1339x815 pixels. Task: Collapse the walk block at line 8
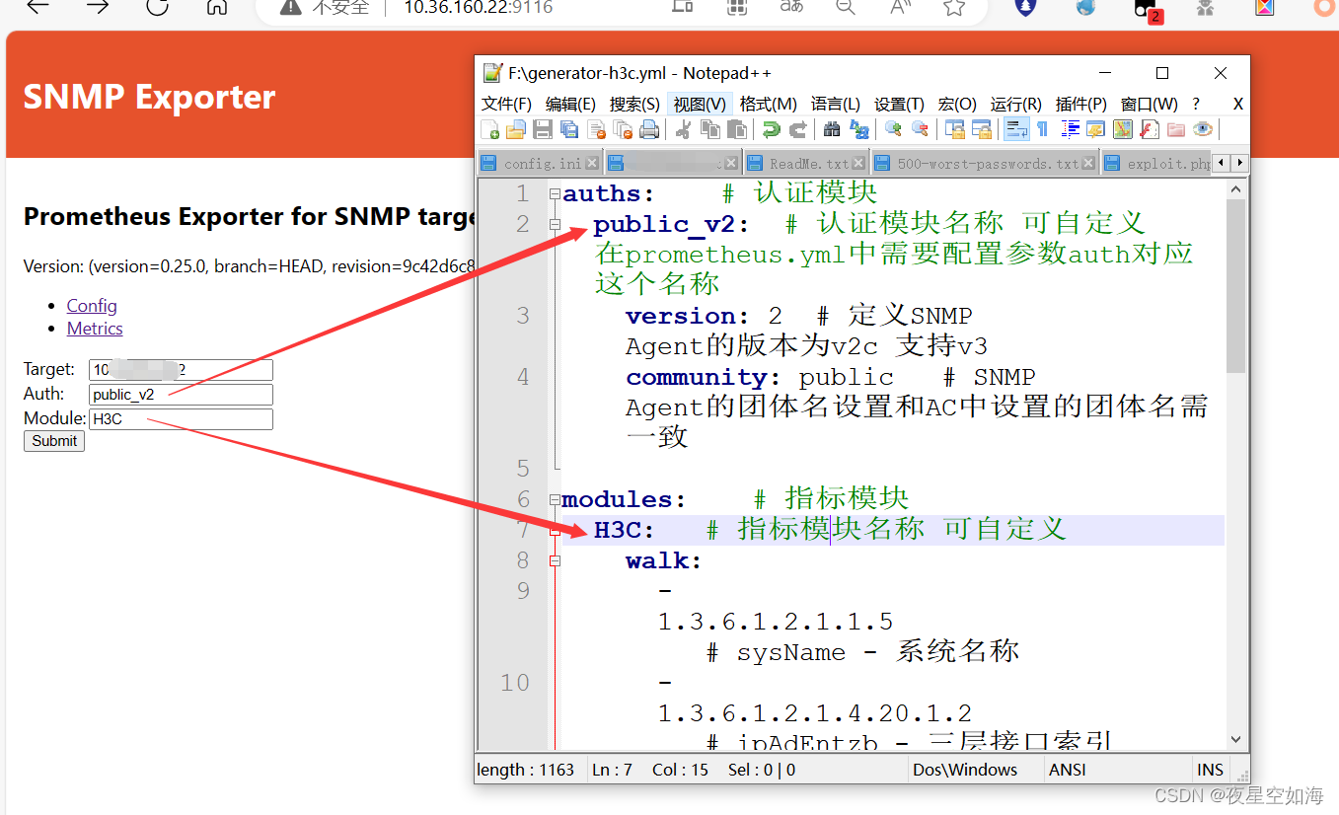coord(555,561)
